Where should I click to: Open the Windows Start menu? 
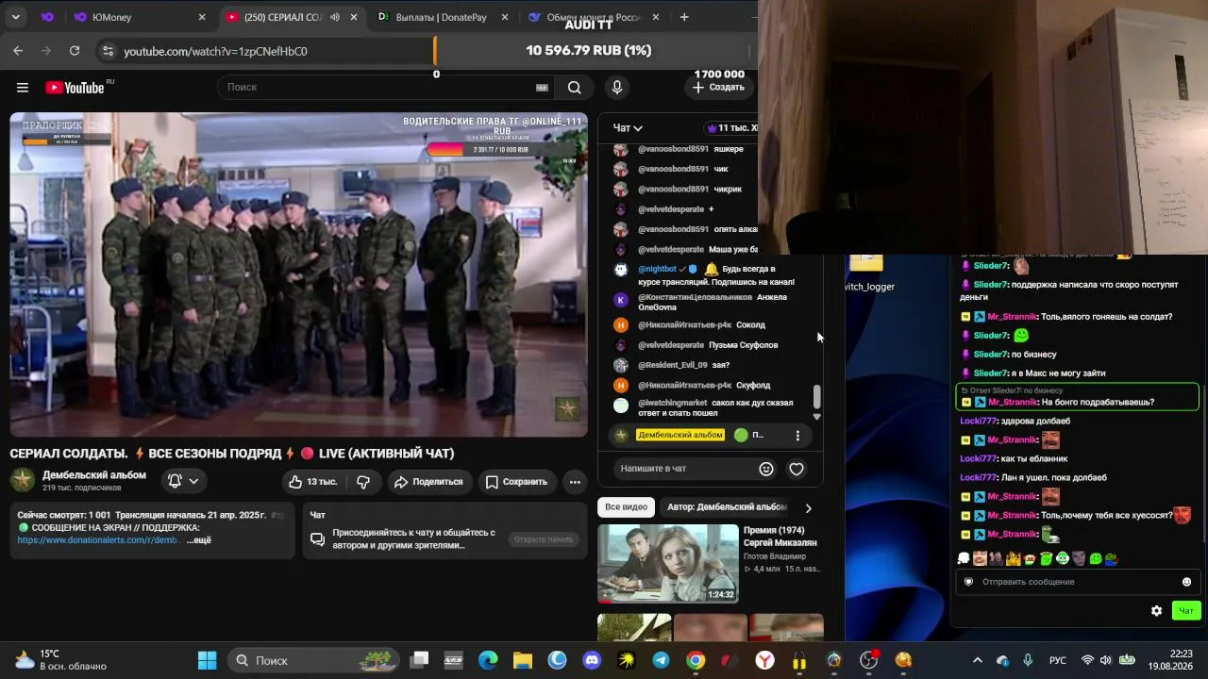[x=208, y=660]
